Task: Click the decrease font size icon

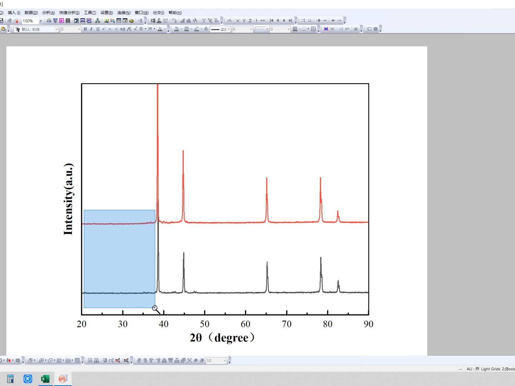Action: 136,29
